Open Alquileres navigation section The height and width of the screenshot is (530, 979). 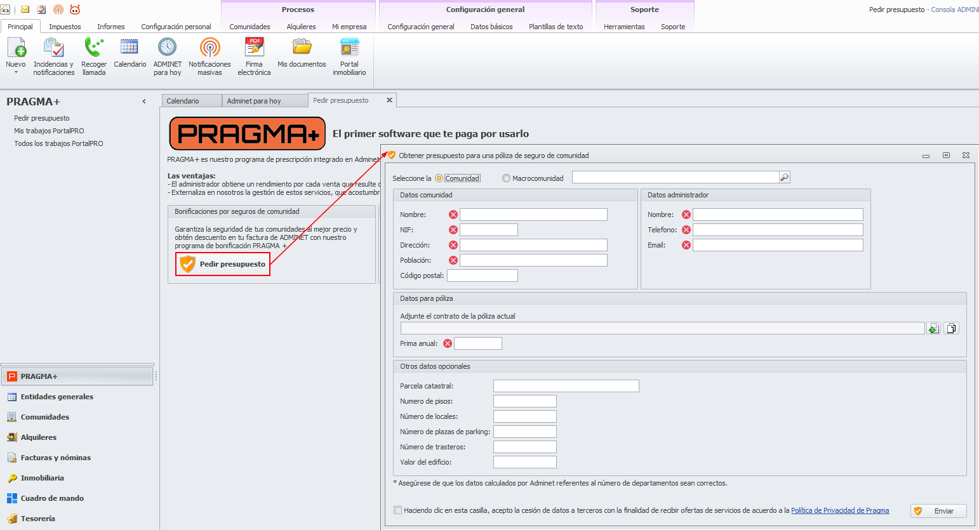tap(77, 437)
